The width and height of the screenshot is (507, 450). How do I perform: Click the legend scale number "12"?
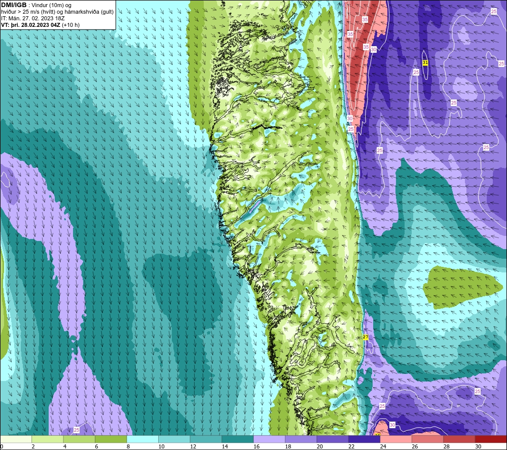tap(193, 446)
